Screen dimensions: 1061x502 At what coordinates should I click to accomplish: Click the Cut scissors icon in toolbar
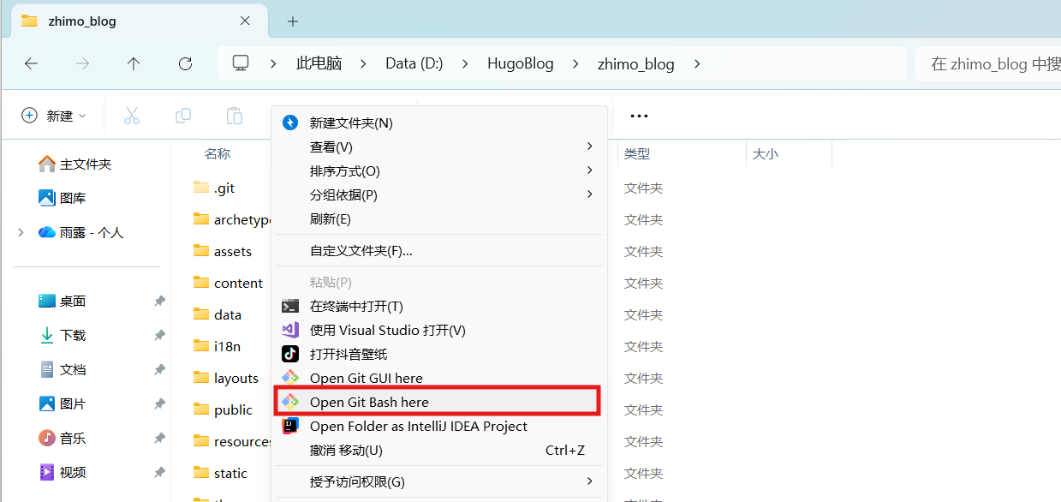tap(131, 116)
